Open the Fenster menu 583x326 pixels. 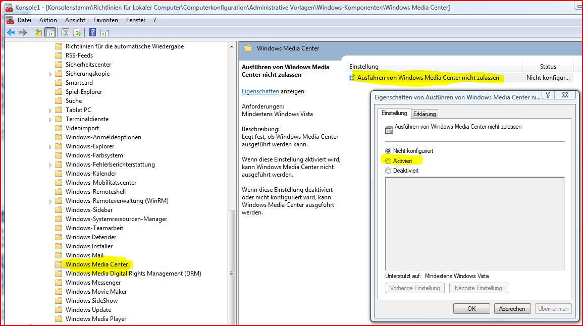[136, 20]
